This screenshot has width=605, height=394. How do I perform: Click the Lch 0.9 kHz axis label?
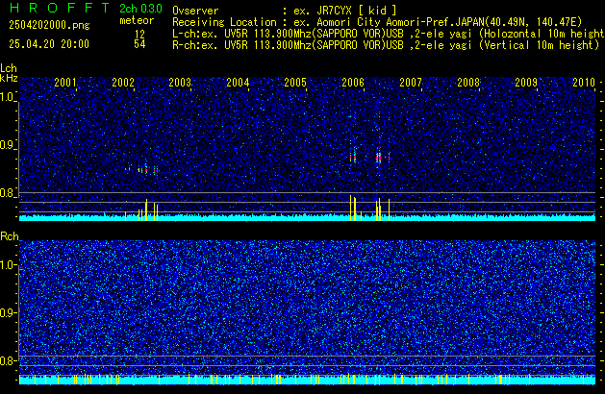pos(8,145)
